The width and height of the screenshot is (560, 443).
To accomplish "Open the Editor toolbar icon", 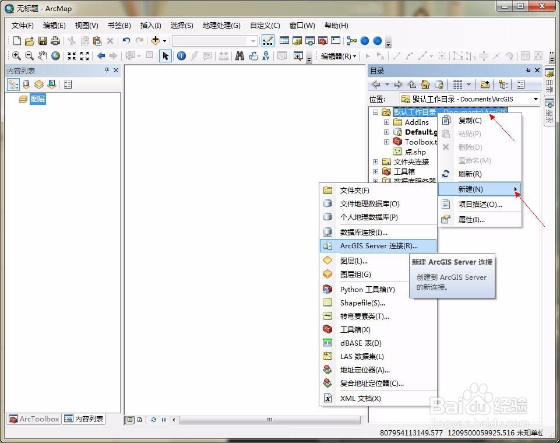I will (268, 41).
